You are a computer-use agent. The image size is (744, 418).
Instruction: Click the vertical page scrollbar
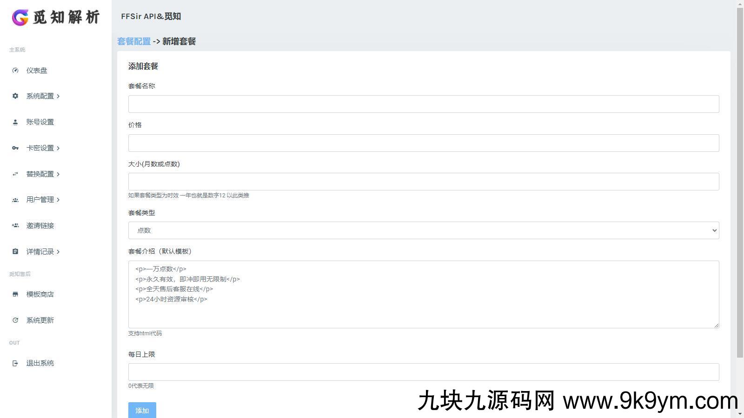coord(740,186)
